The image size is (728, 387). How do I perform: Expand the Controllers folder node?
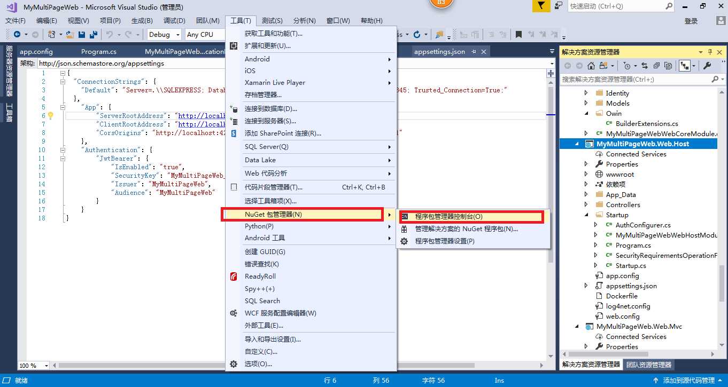pyautogui.click(x=586, y=204)
